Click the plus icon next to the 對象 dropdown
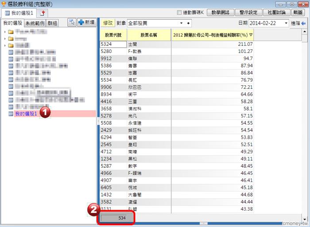The image size is (310, 227). point(188,23)
